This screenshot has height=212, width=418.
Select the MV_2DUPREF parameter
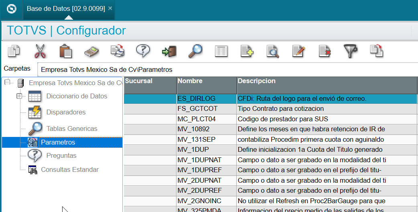(x=200, y=191)
